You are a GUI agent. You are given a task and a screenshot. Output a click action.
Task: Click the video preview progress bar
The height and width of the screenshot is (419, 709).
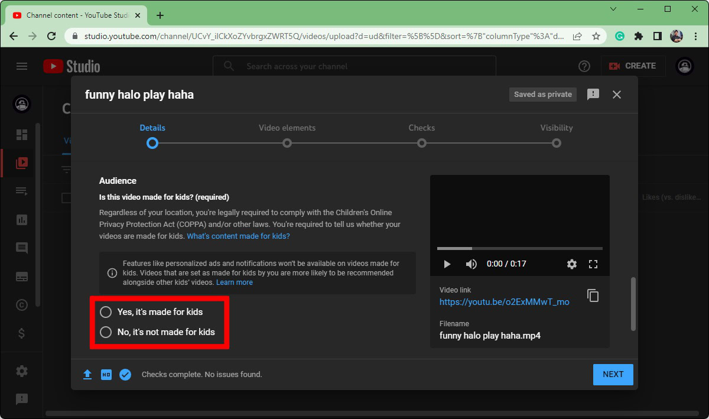(520, 248)
